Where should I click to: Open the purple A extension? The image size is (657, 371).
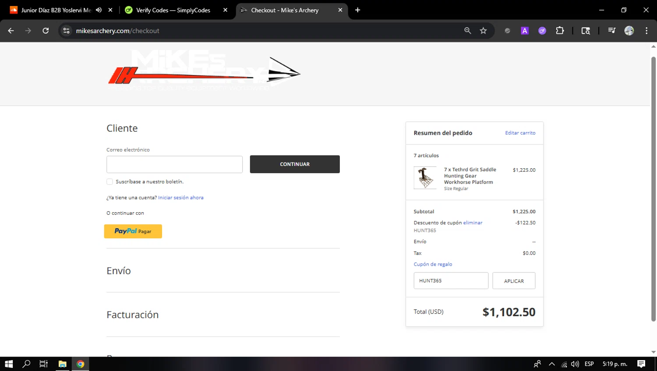525,31
